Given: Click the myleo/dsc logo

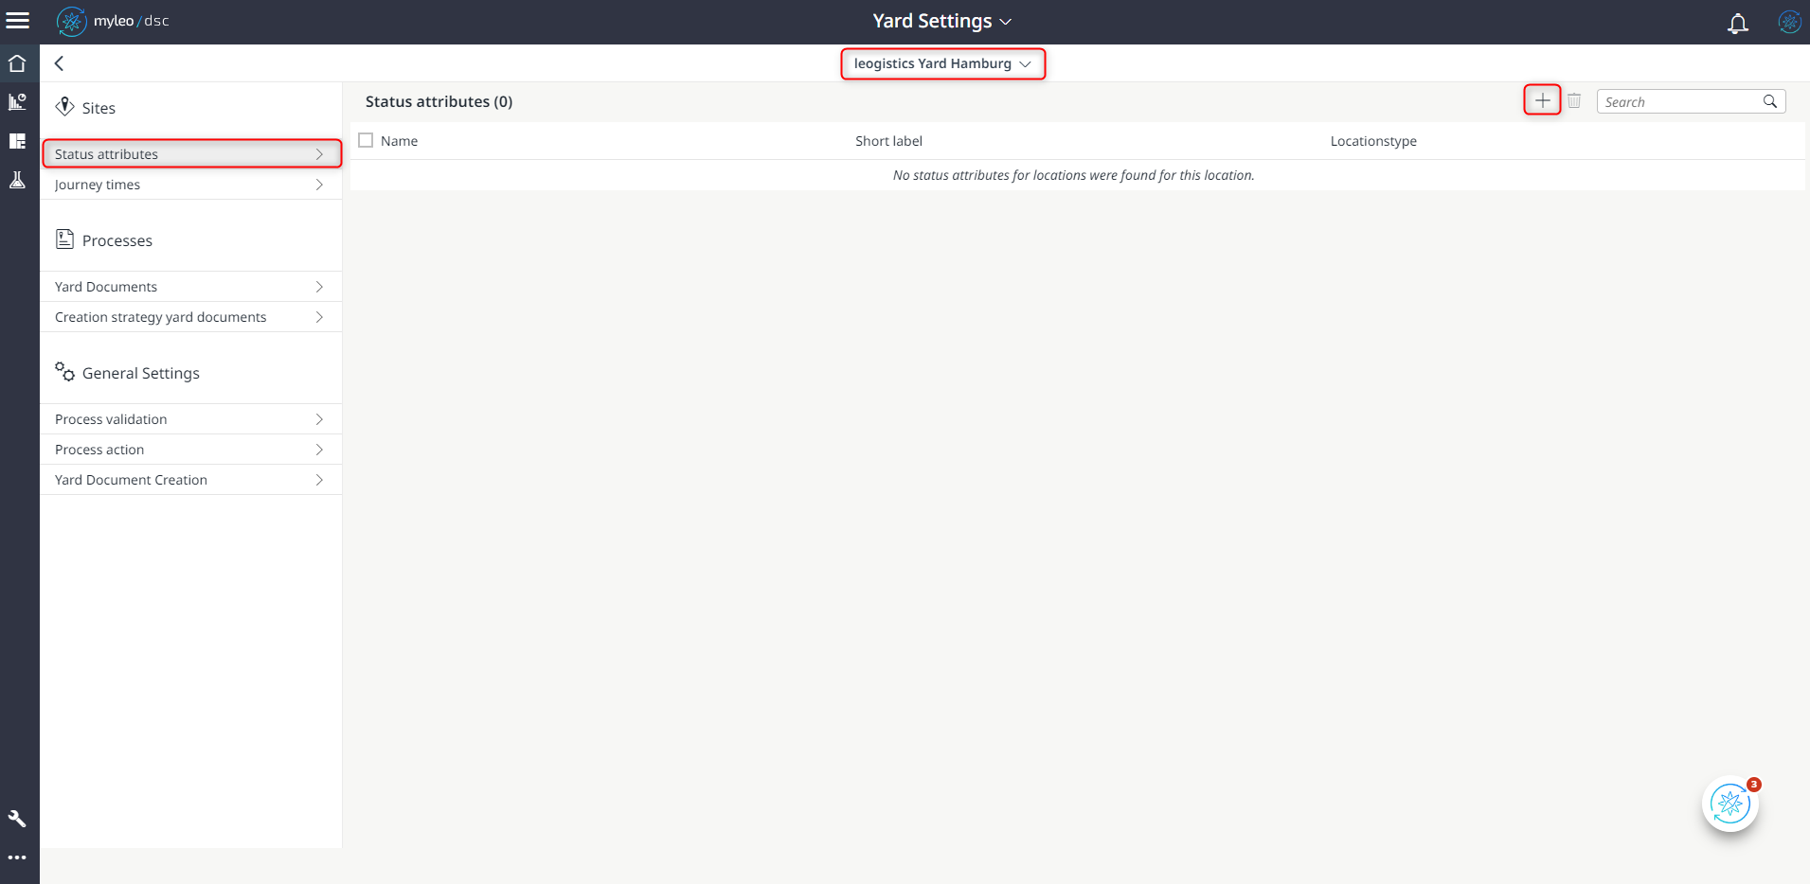Looking at the screenshot, I should click(x=113, y=21).
